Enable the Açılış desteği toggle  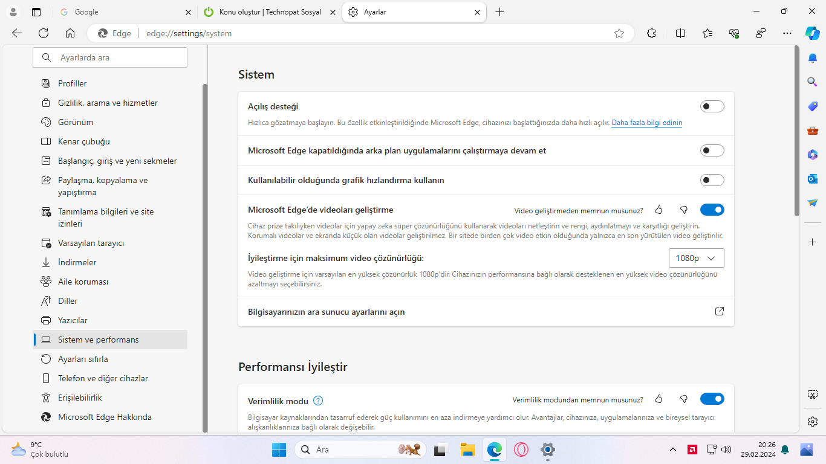pyautogui.click(x=712, y=106)
